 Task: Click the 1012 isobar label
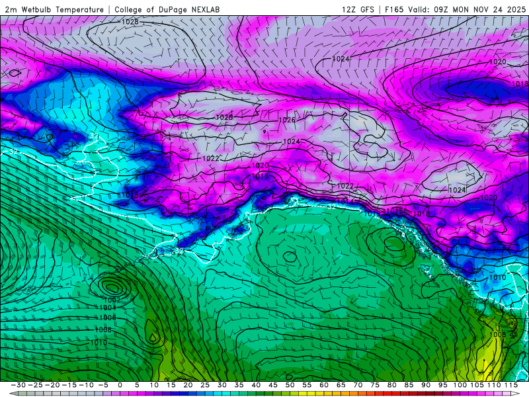coord(372,213)
